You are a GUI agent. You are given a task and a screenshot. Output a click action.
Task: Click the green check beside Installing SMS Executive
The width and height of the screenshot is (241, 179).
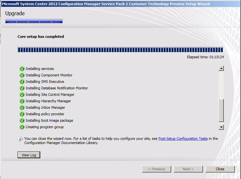(22, 82)
